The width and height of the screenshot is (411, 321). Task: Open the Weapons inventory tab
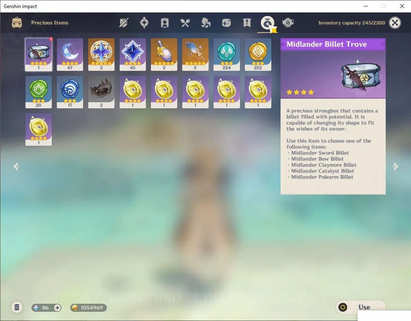(x=124, y=23)
